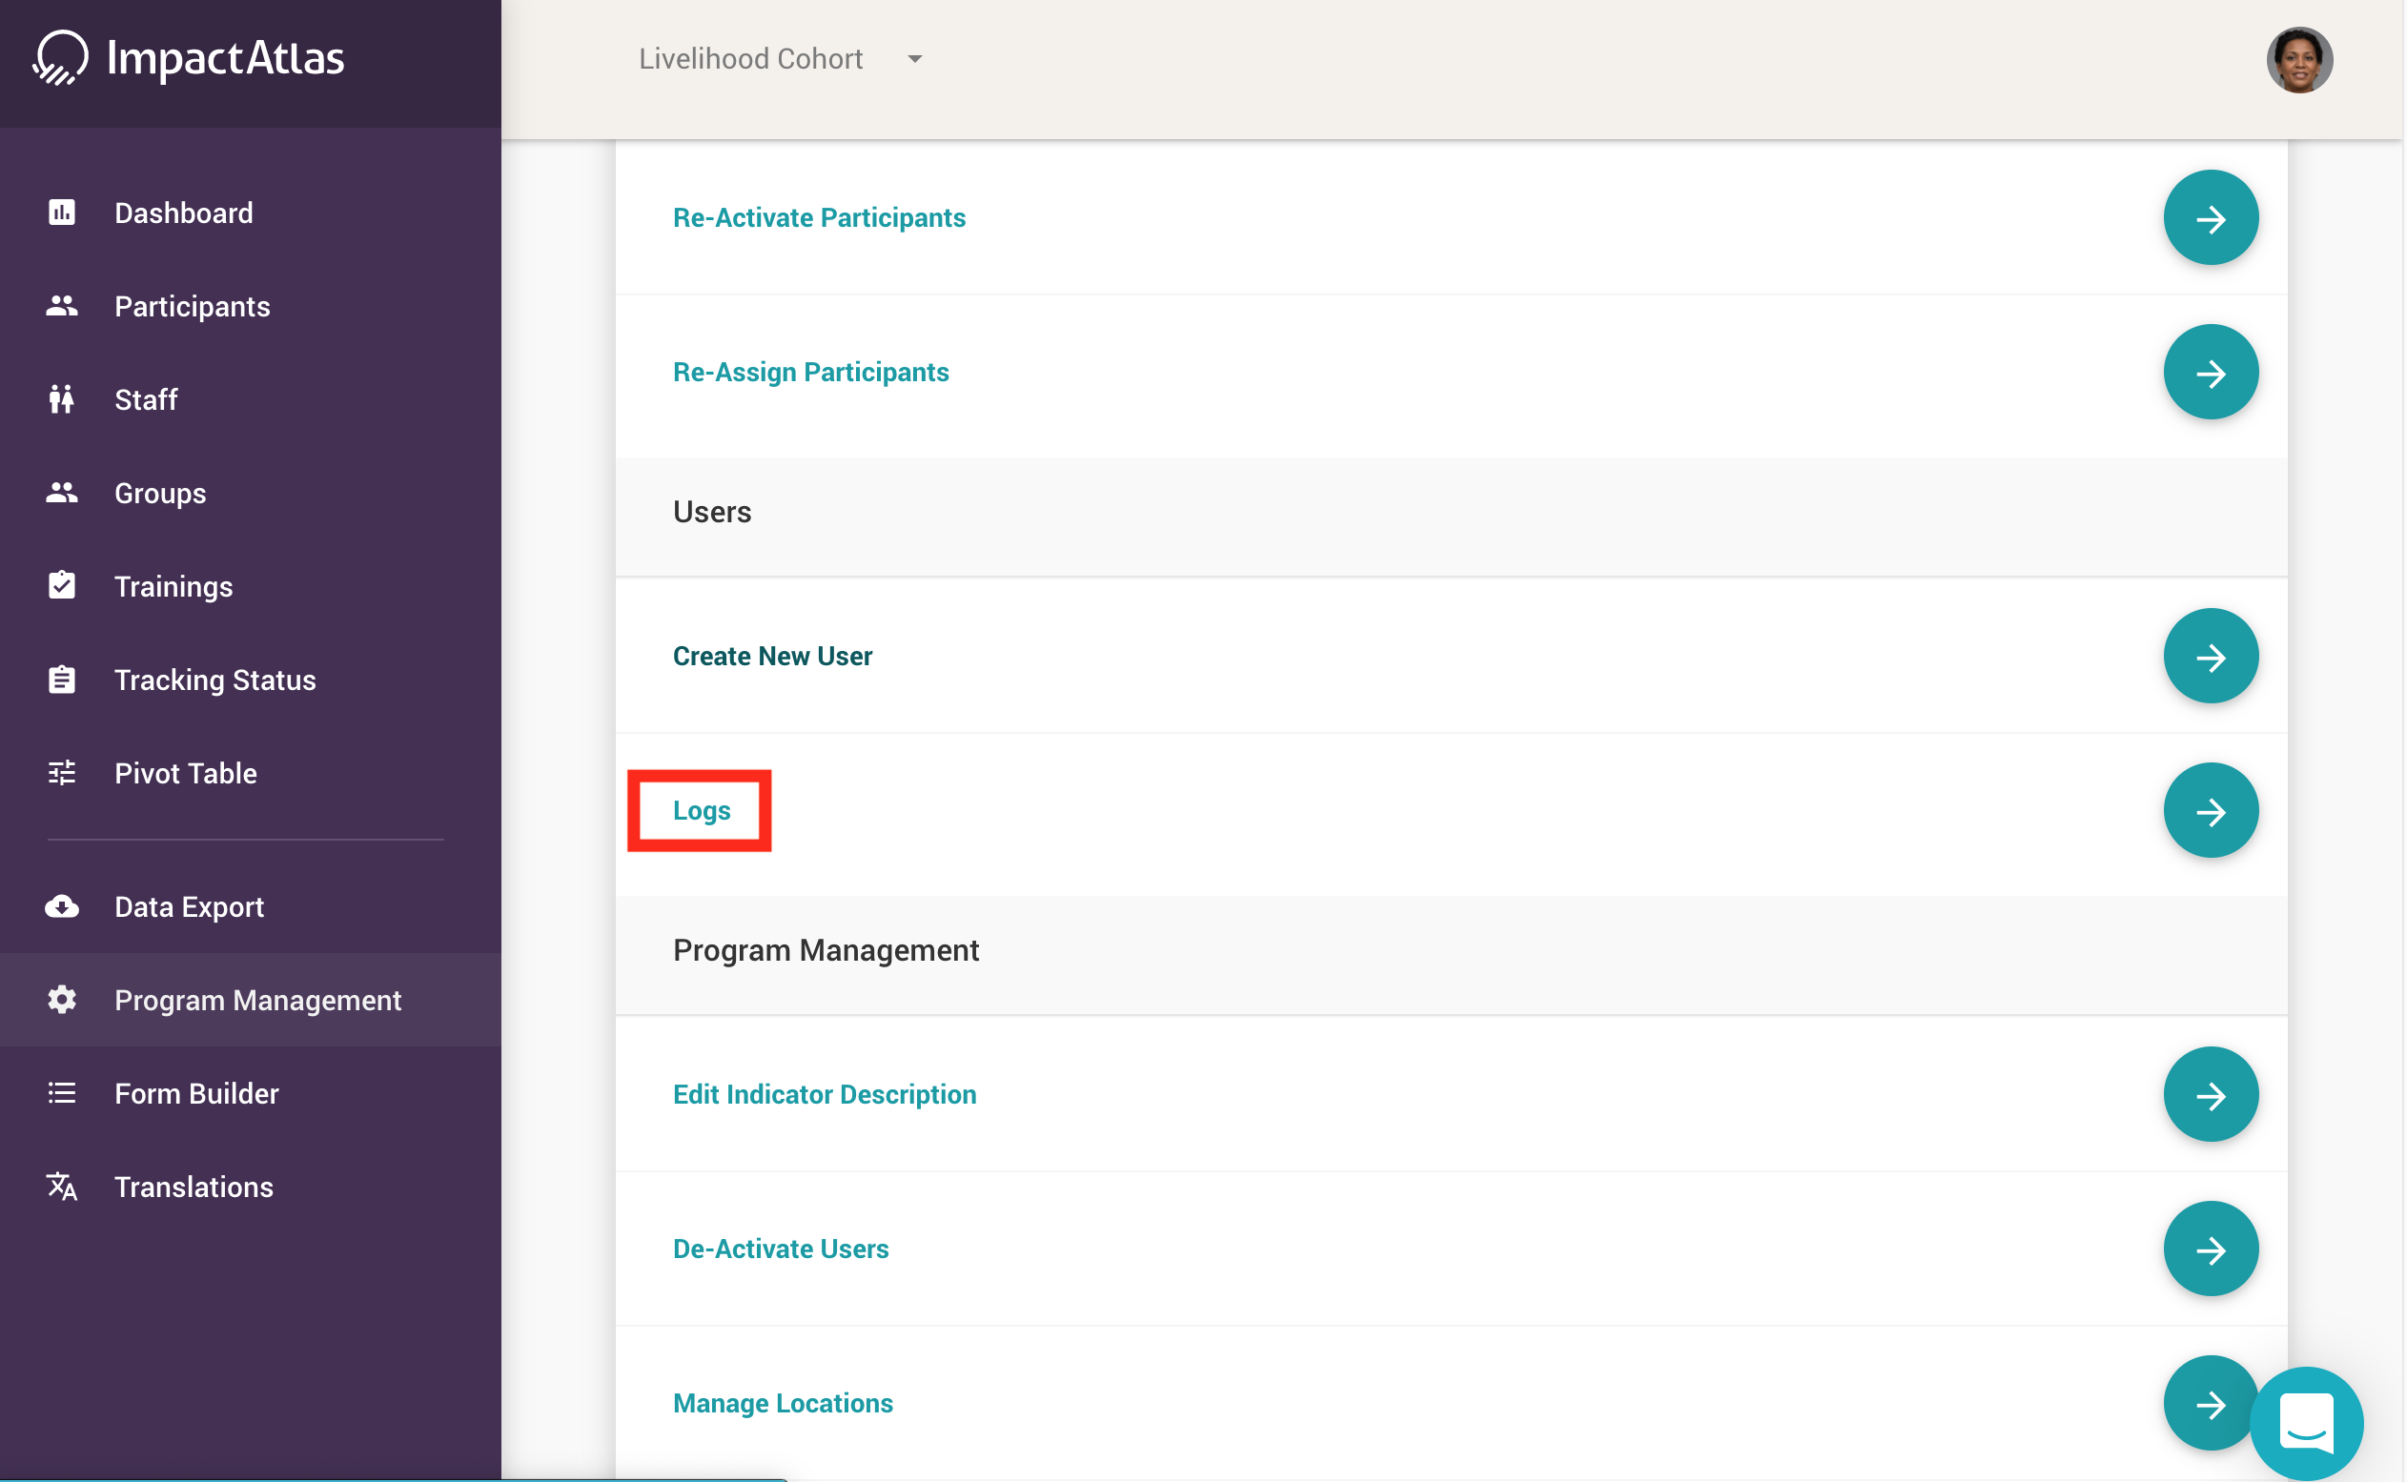Click the Tracking Status document icon
Screen dimensions: 2407x1482
click(61, 679)
